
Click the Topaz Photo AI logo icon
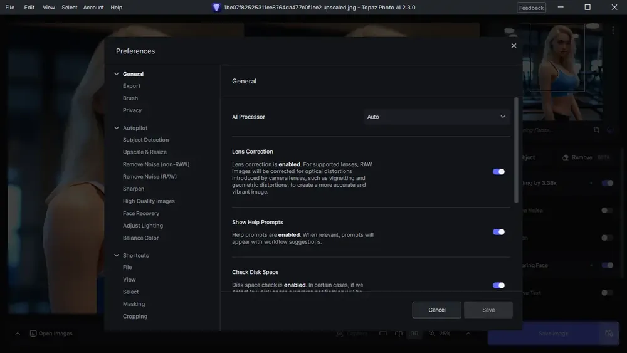click(x=216, y=7)
